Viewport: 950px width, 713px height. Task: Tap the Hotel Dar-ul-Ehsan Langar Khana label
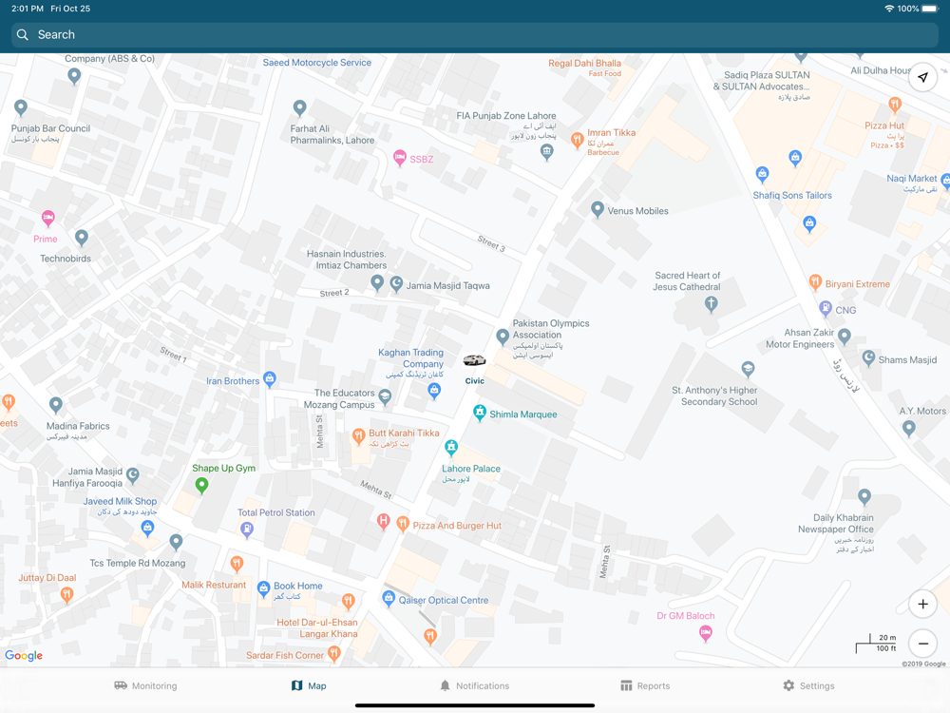[x=317, y=628]
